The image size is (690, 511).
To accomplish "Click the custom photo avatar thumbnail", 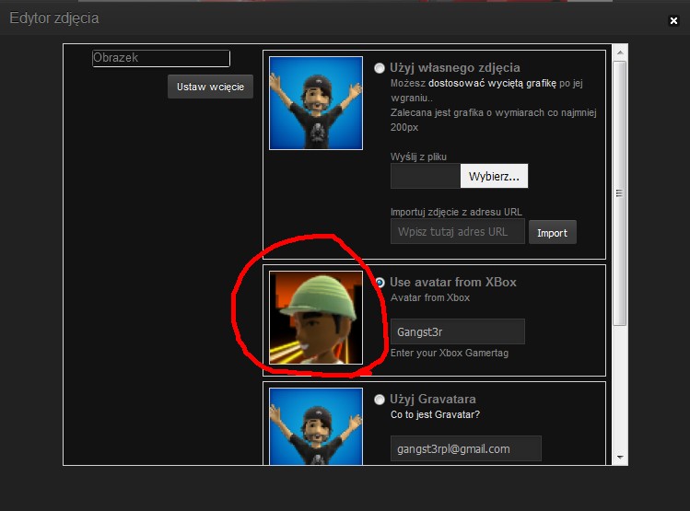I will pyautogui.click(x=315, y=103).
